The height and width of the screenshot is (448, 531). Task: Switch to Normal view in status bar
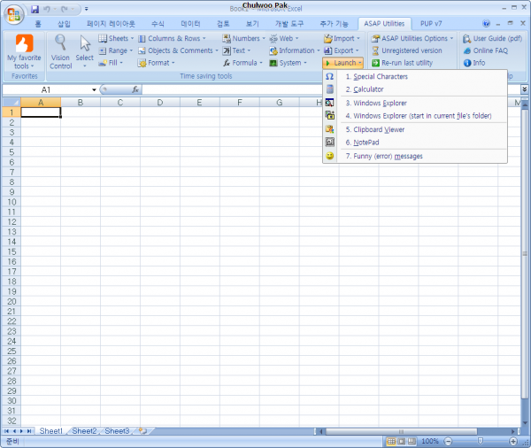(391, 441)
